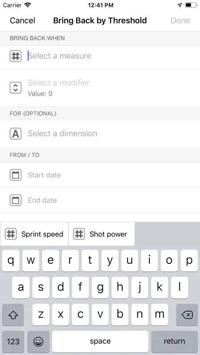Viewport: 200px width, 355px height.
Task: Tap the letter A dimension icon
Action: click(x=15, y=134)
